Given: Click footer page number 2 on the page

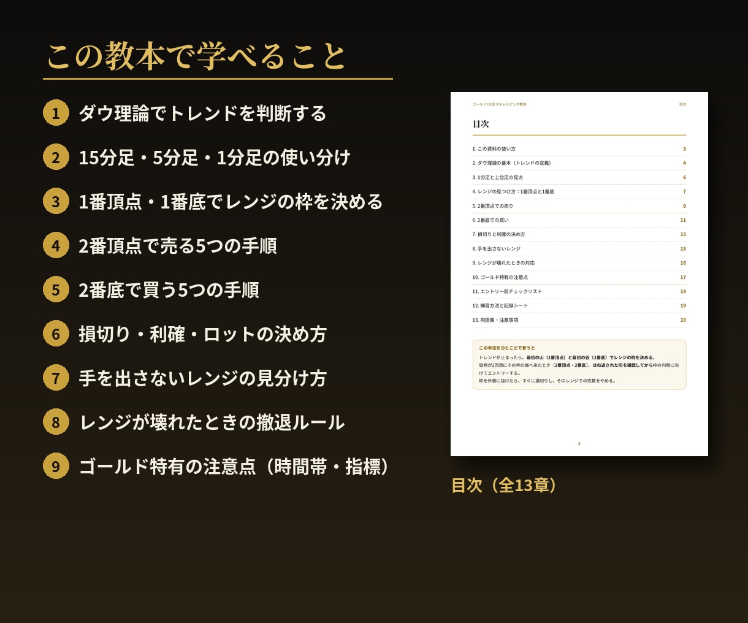Looking at the screenshot, I should tap(579, 443).
